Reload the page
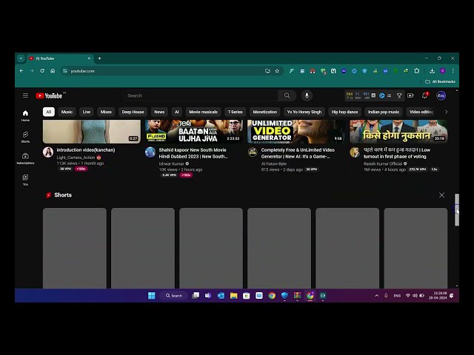Screen dimensions: 474x355 click(42, 71)
